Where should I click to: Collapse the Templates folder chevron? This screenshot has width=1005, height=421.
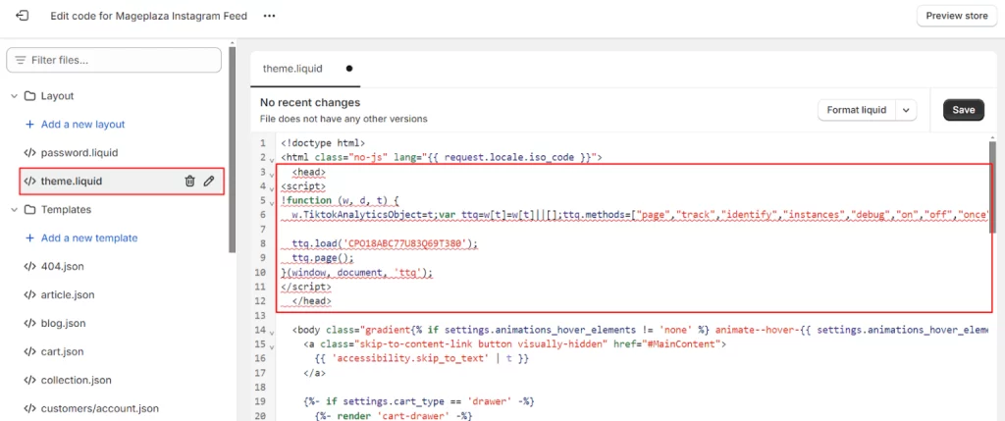click(x=14, y=210)
